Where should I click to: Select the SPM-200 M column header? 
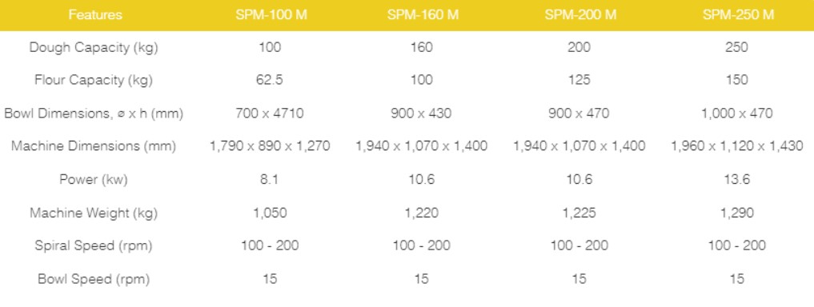pos(580,14)
